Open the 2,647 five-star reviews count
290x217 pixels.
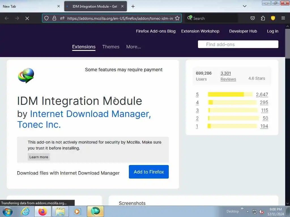262,94
